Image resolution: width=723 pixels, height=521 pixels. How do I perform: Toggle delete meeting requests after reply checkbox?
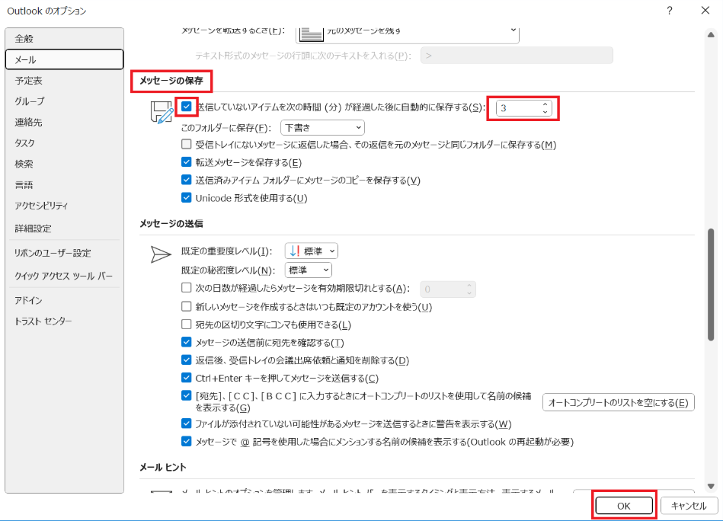coord(187,360)
